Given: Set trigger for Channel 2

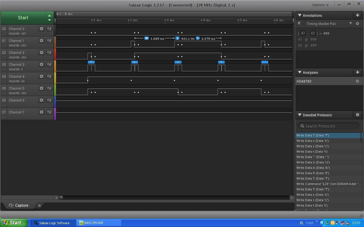Looking at the screenshot, I should [x=49, y=52].
